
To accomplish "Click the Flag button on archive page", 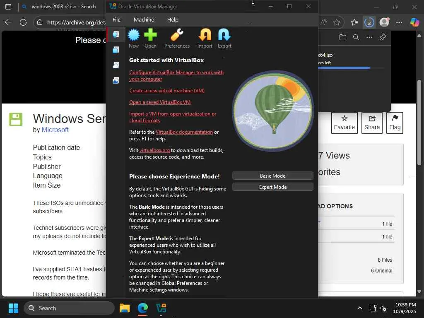I will [395, 123].
